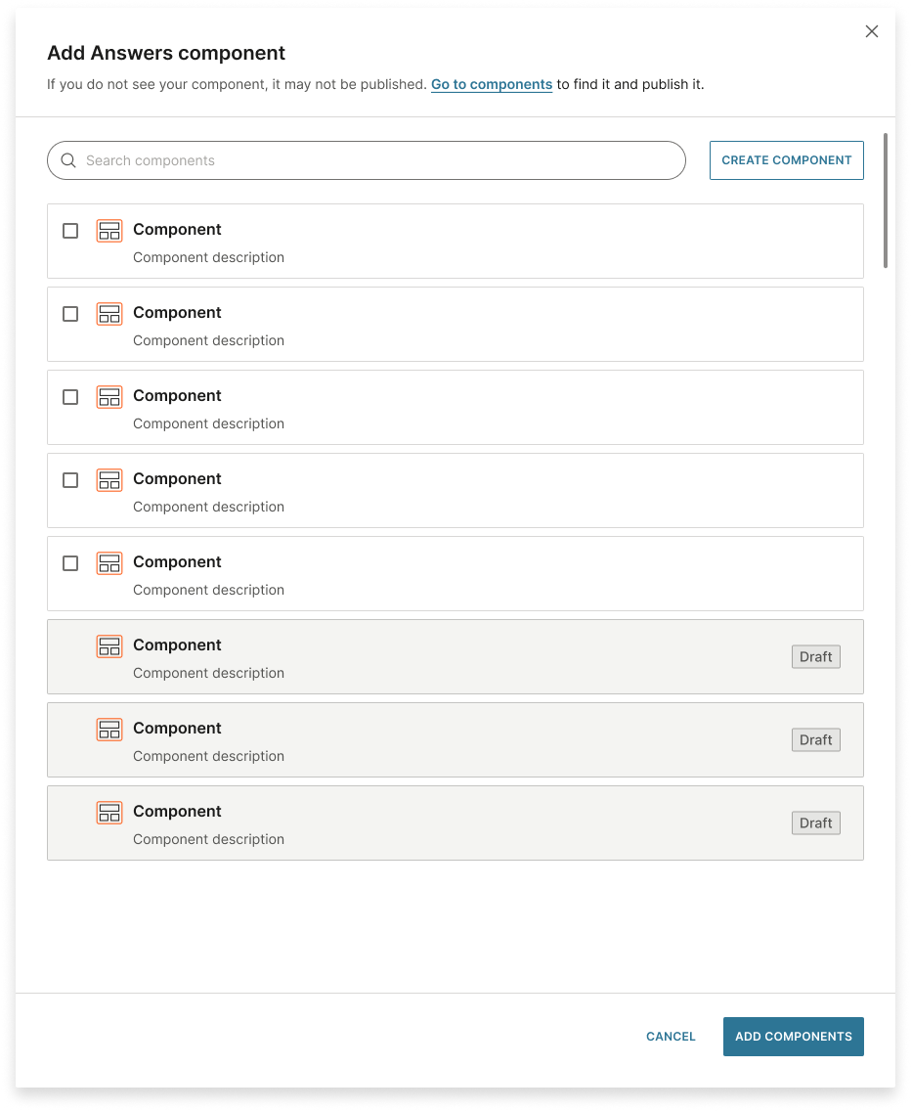Check the second component's checkbox
This screenshot has height=1111, width=911.
click(x=69, y=314)
